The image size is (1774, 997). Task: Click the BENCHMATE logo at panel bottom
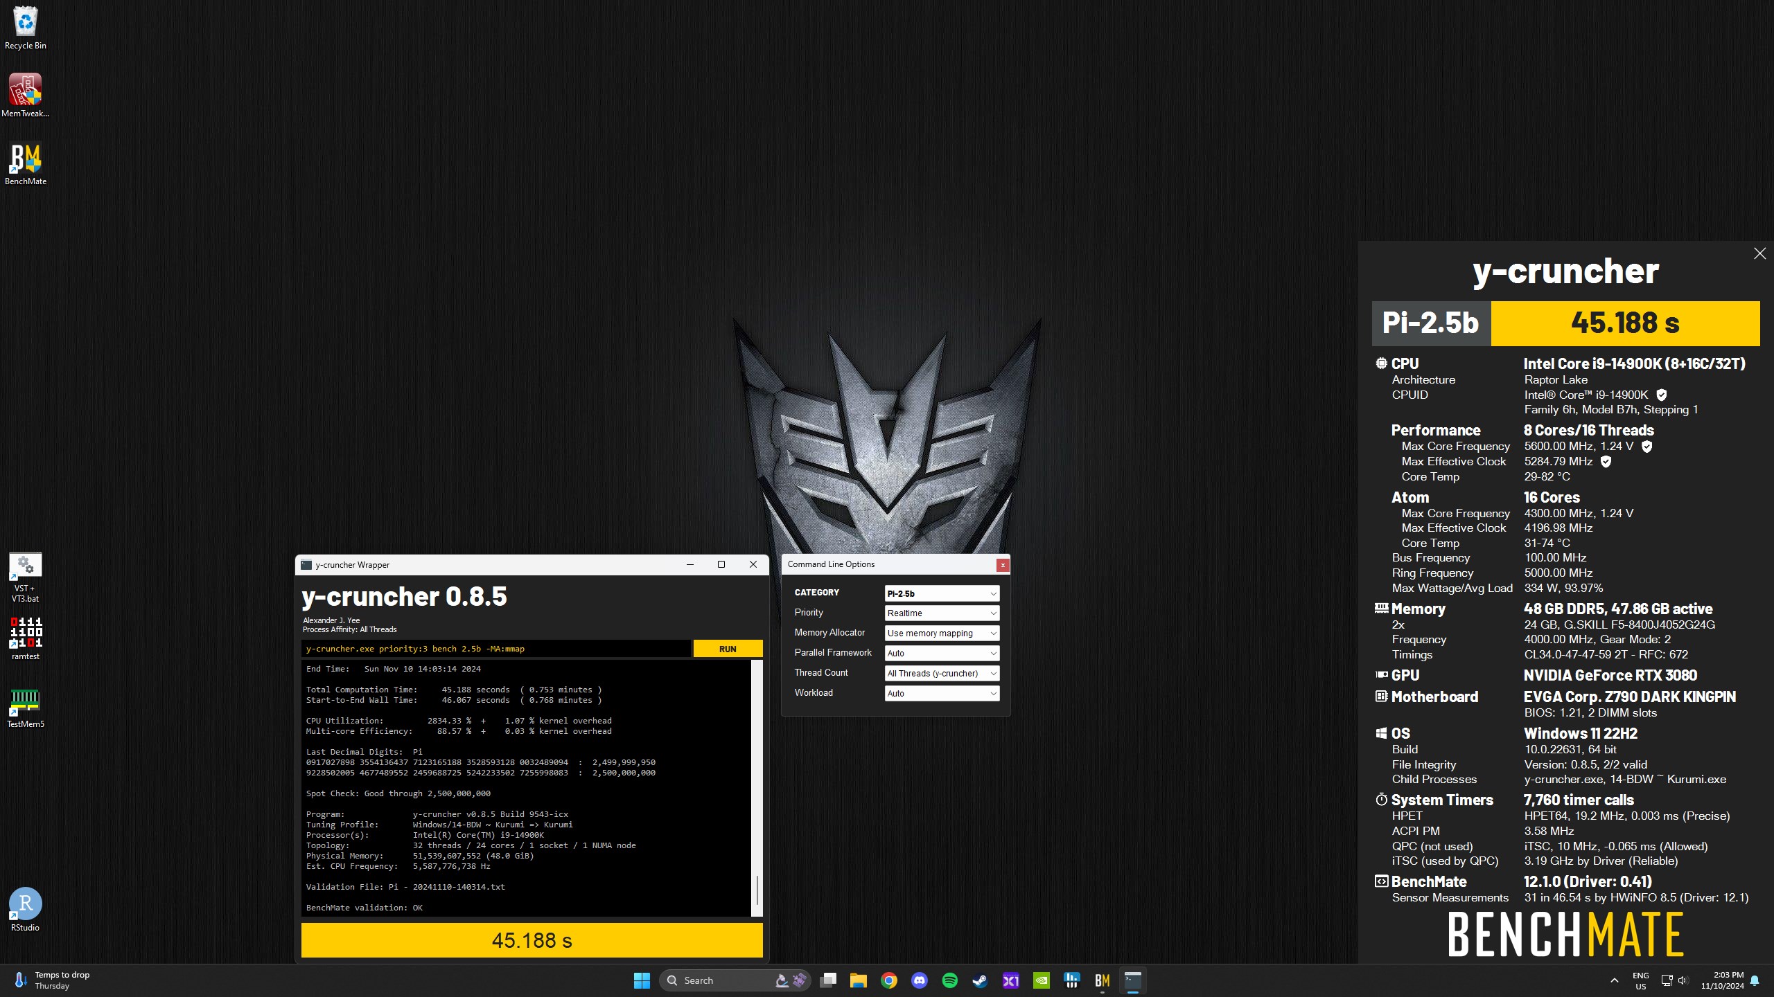coord(1565,934)
